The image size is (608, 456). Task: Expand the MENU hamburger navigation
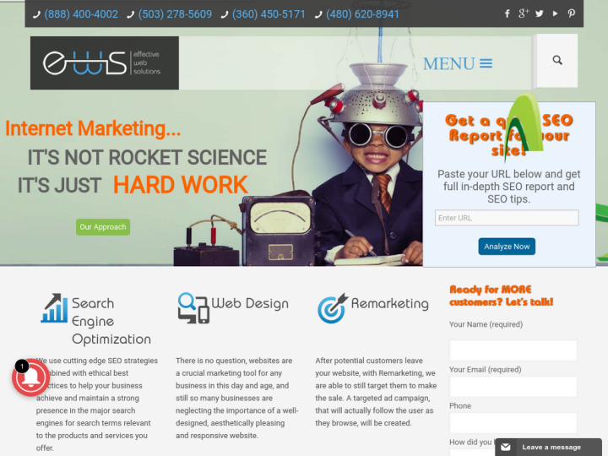(x=458, y=63)
